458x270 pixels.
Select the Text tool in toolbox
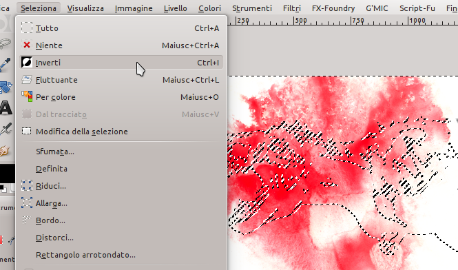point(6,108)
